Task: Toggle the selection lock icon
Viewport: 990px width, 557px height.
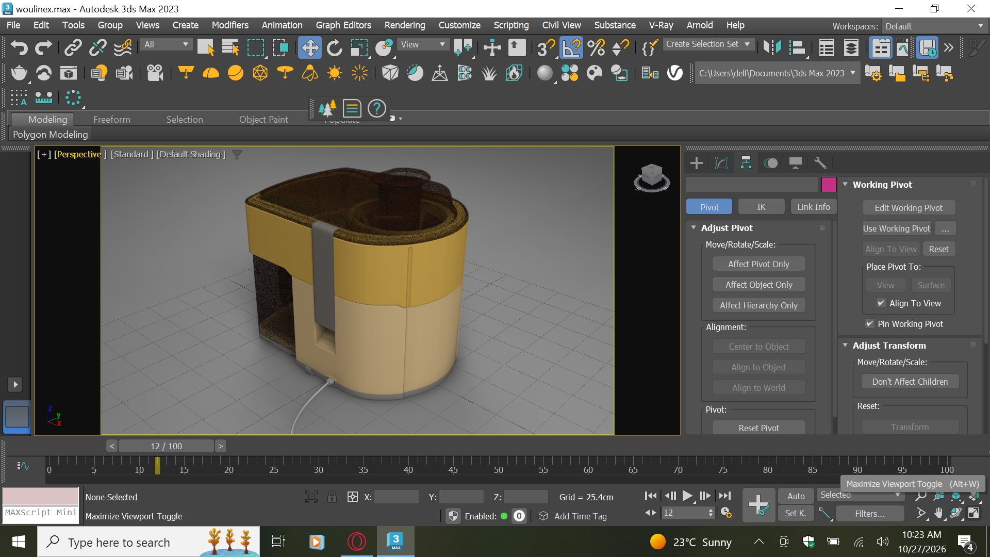Action: pos(332,497)
